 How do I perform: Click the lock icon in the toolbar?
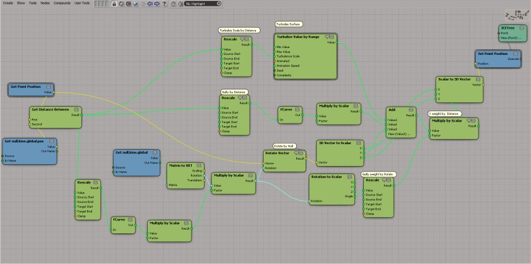pyautogui.click(x=114, y=4)
